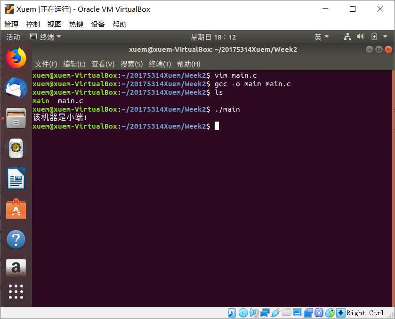
Task: Open Rhythmbox speaker icon in dock
Action: [16, 148]
